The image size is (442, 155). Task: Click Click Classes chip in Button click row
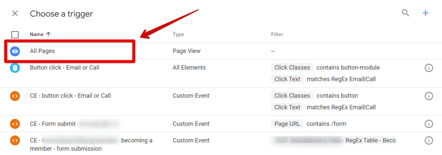292,68
